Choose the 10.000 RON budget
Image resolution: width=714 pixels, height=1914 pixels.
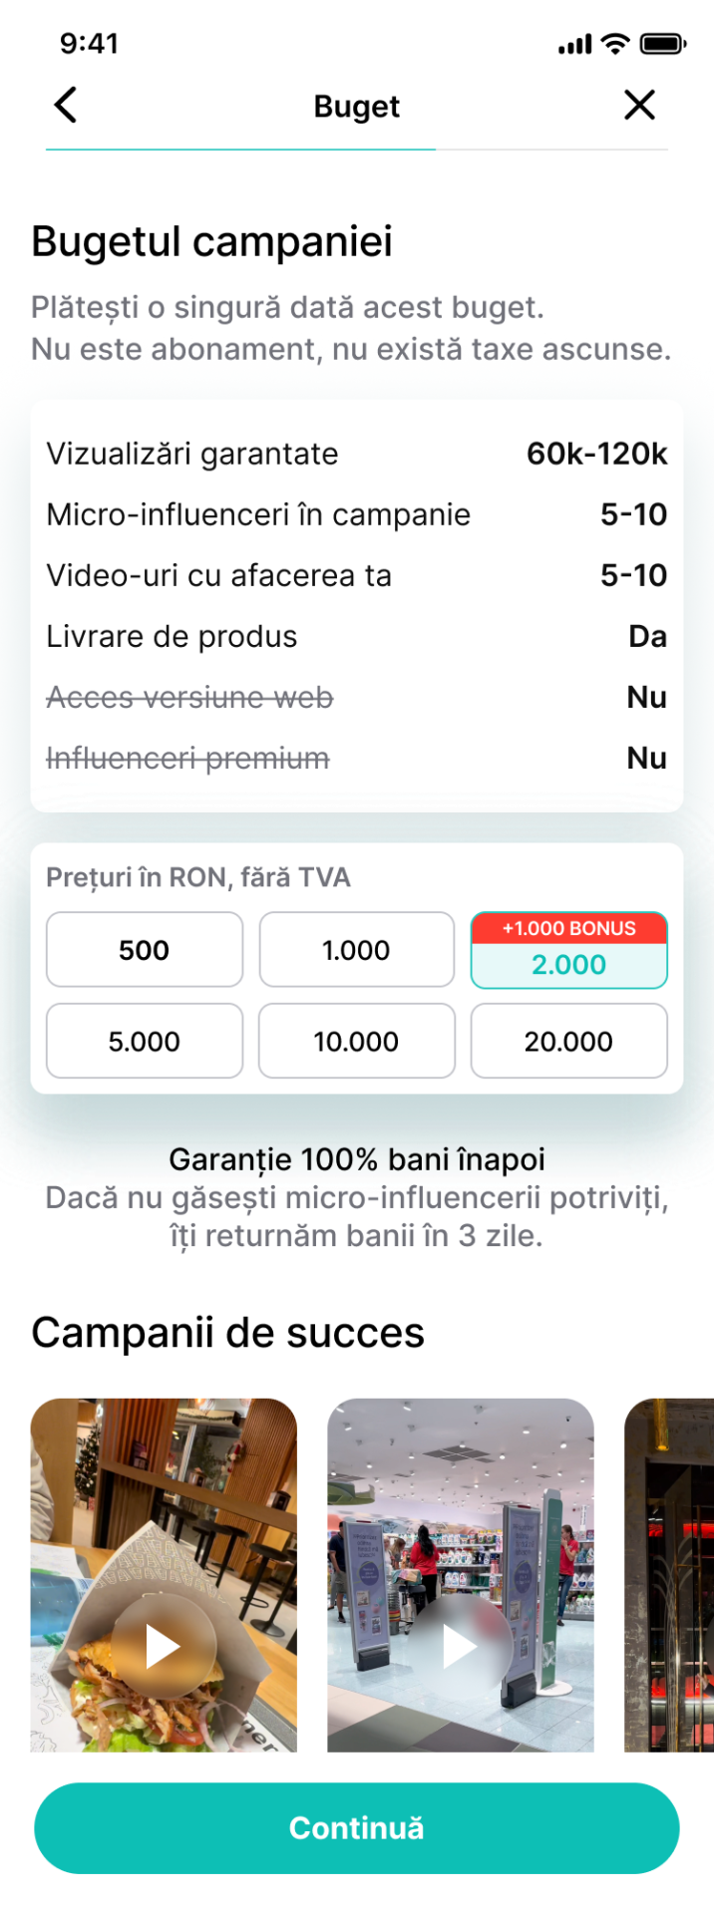356,1042
